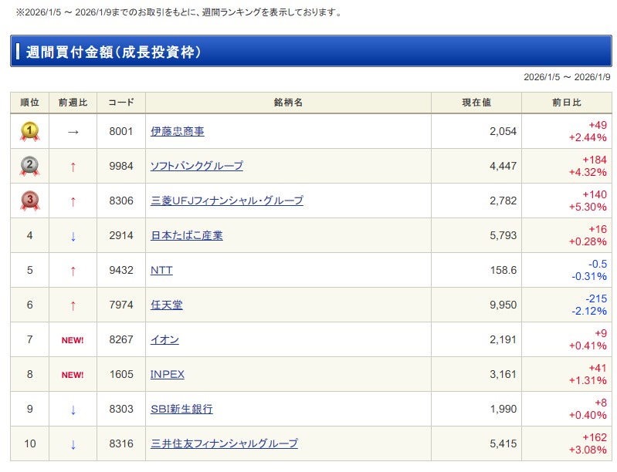Click current price 2,054

point(503,131)
